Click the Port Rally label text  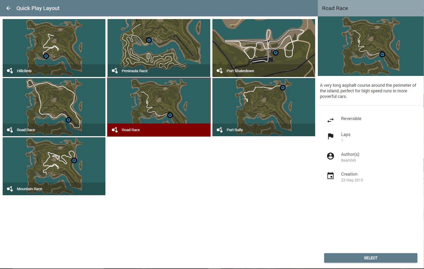[x=235, y=130]
